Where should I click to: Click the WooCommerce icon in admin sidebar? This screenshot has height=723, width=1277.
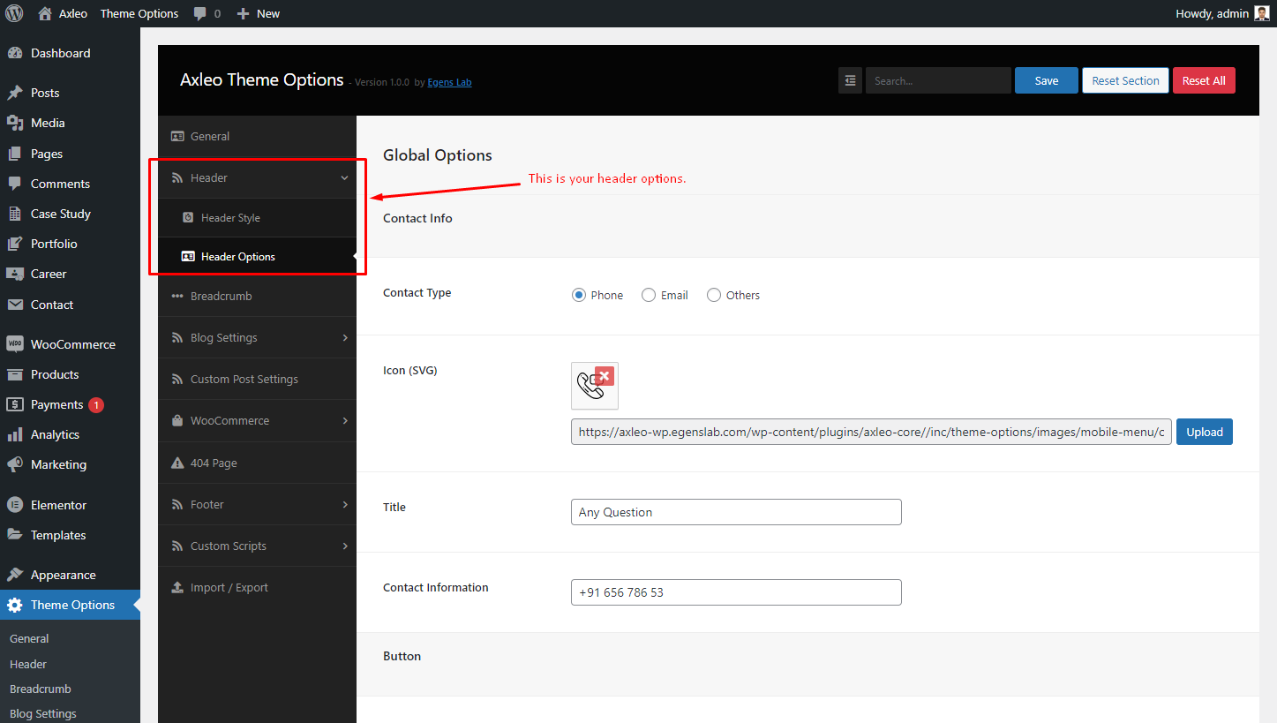pos(14,344)
